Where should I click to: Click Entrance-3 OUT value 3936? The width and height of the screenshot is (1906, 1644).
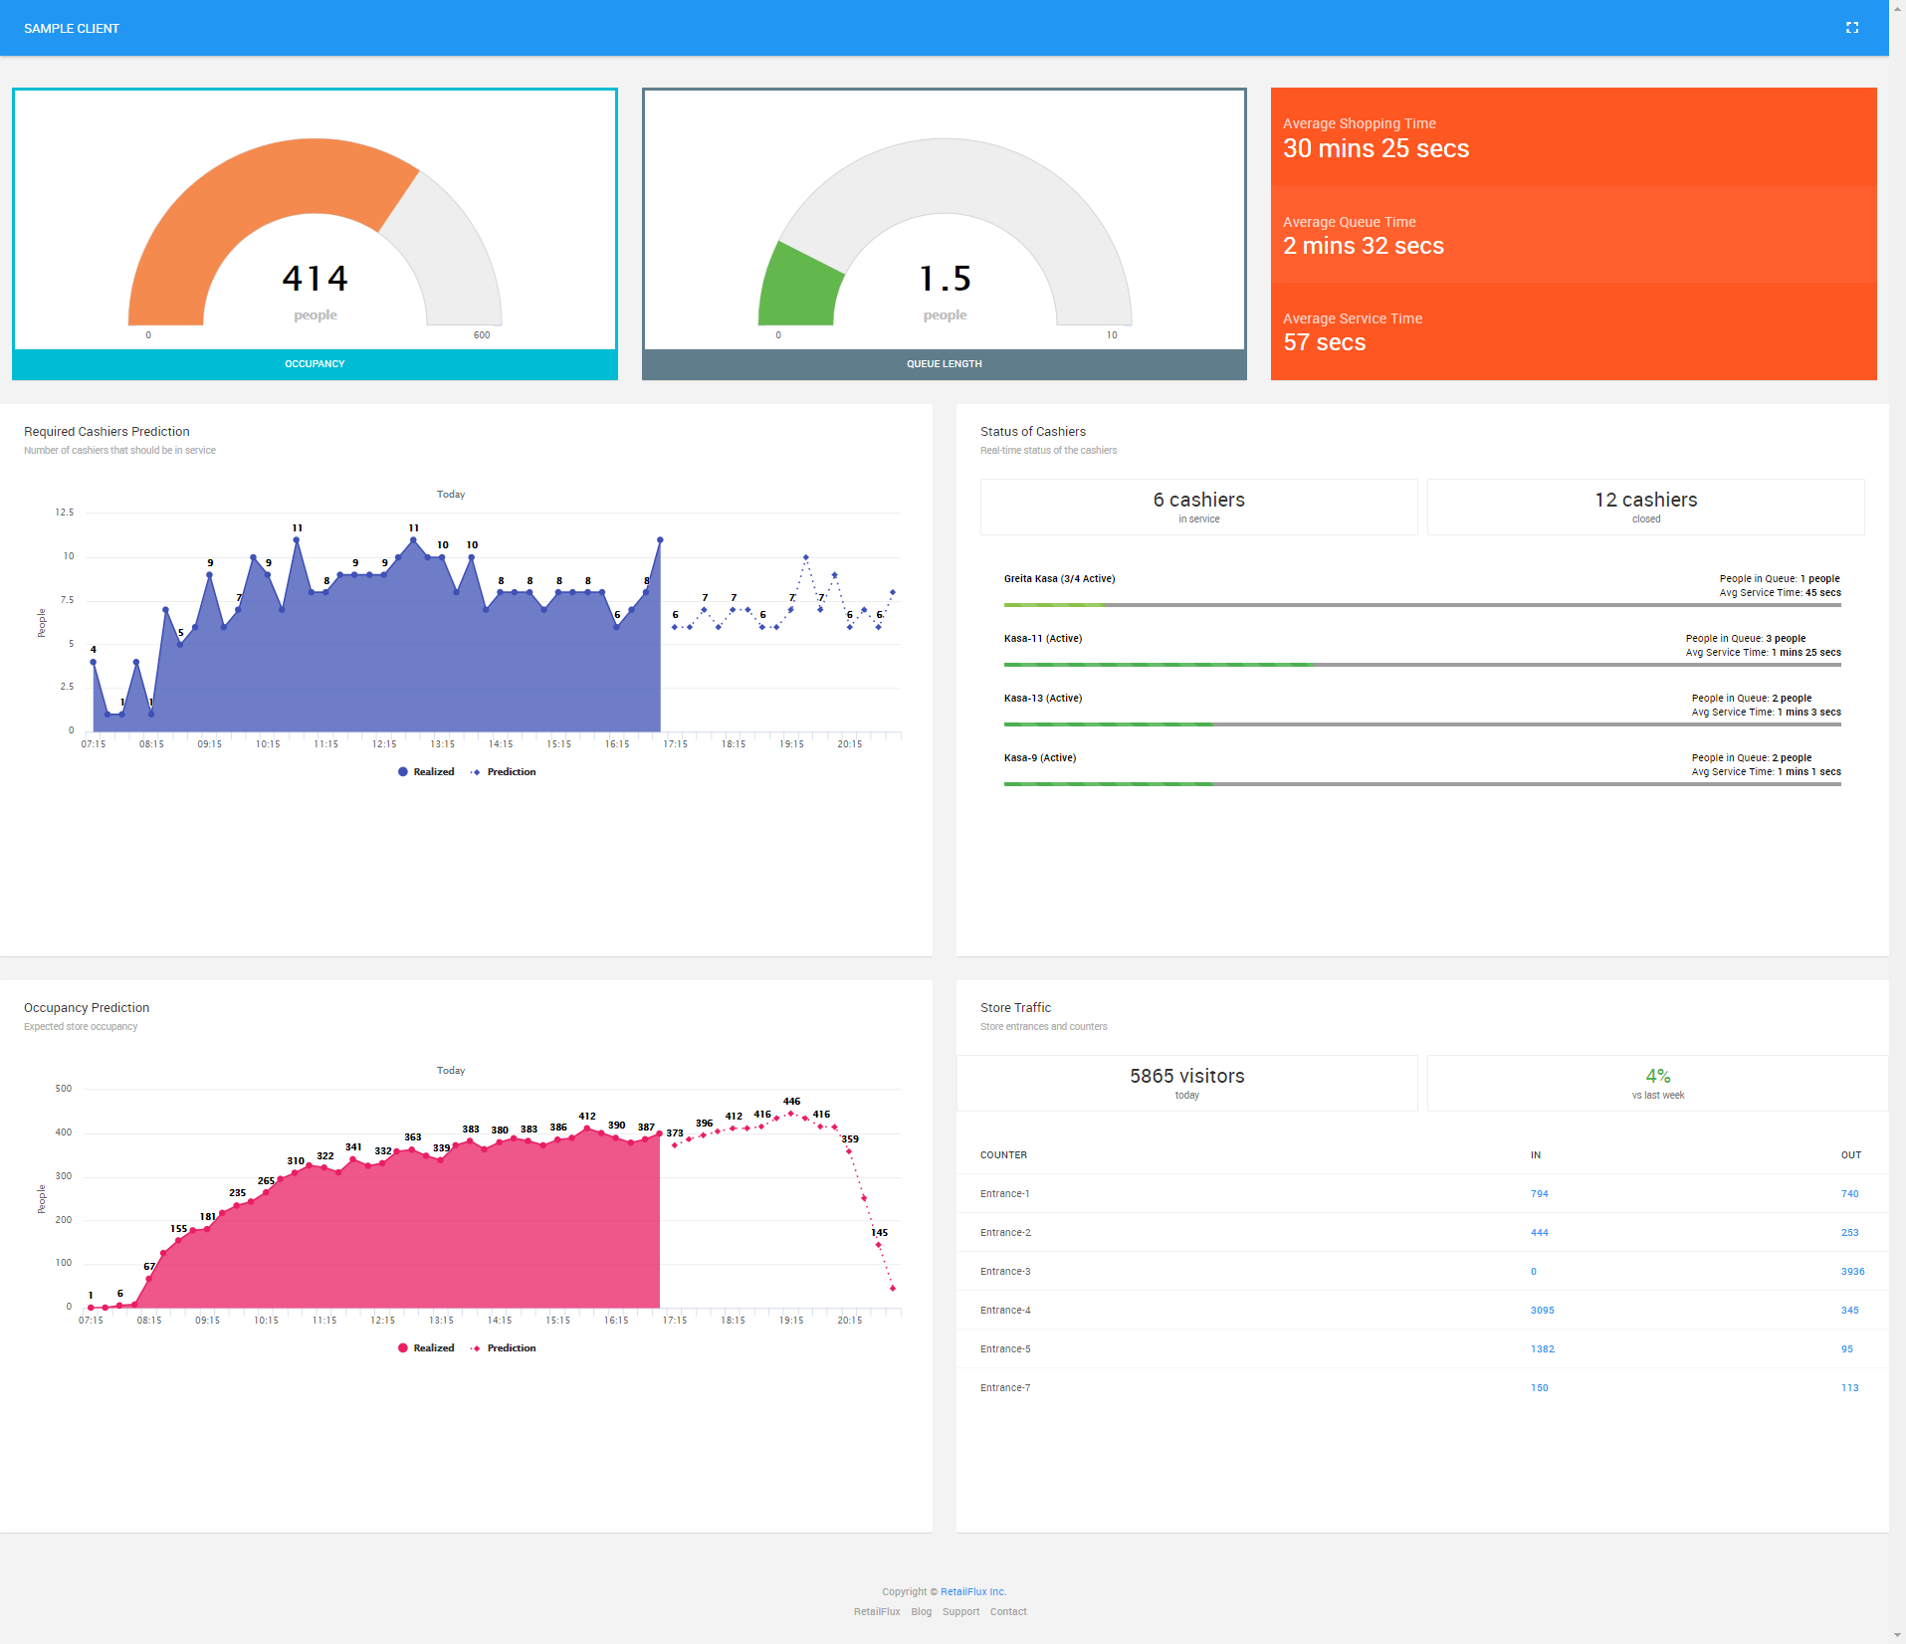point(1851,1272)
